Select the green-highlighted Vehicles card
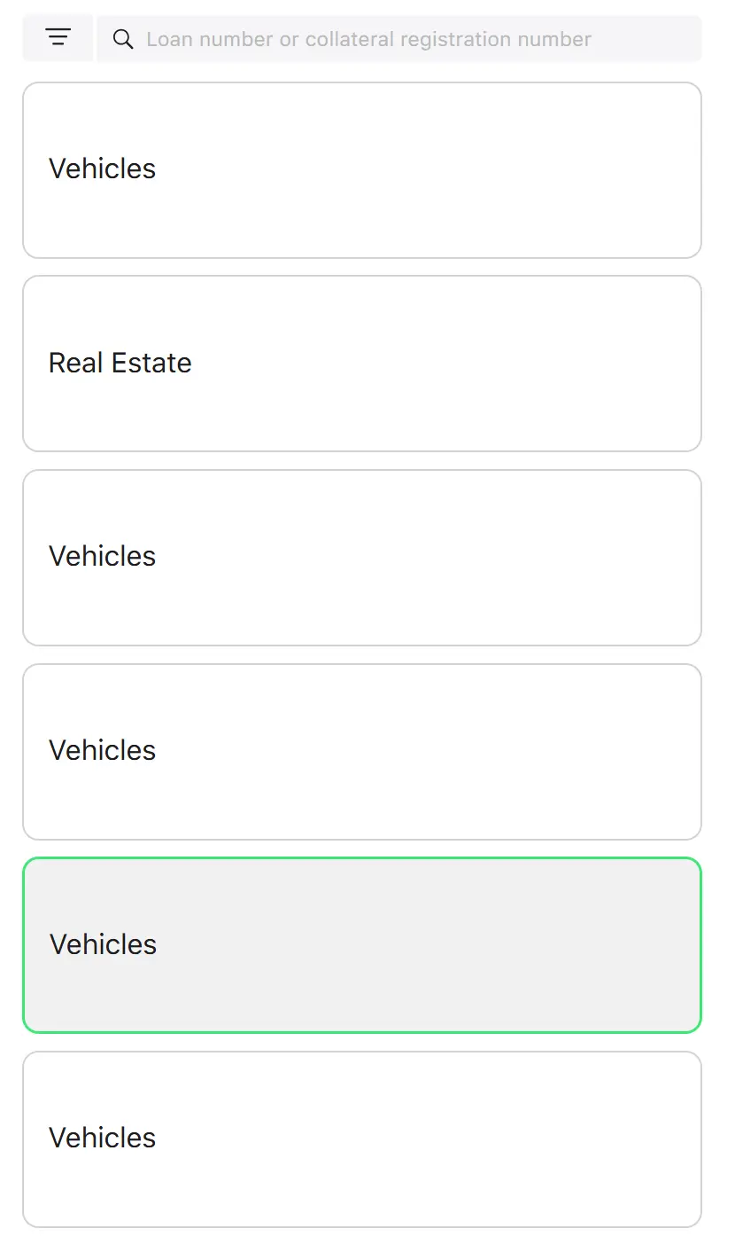The image size is (735, 1252). pos(362,945)
